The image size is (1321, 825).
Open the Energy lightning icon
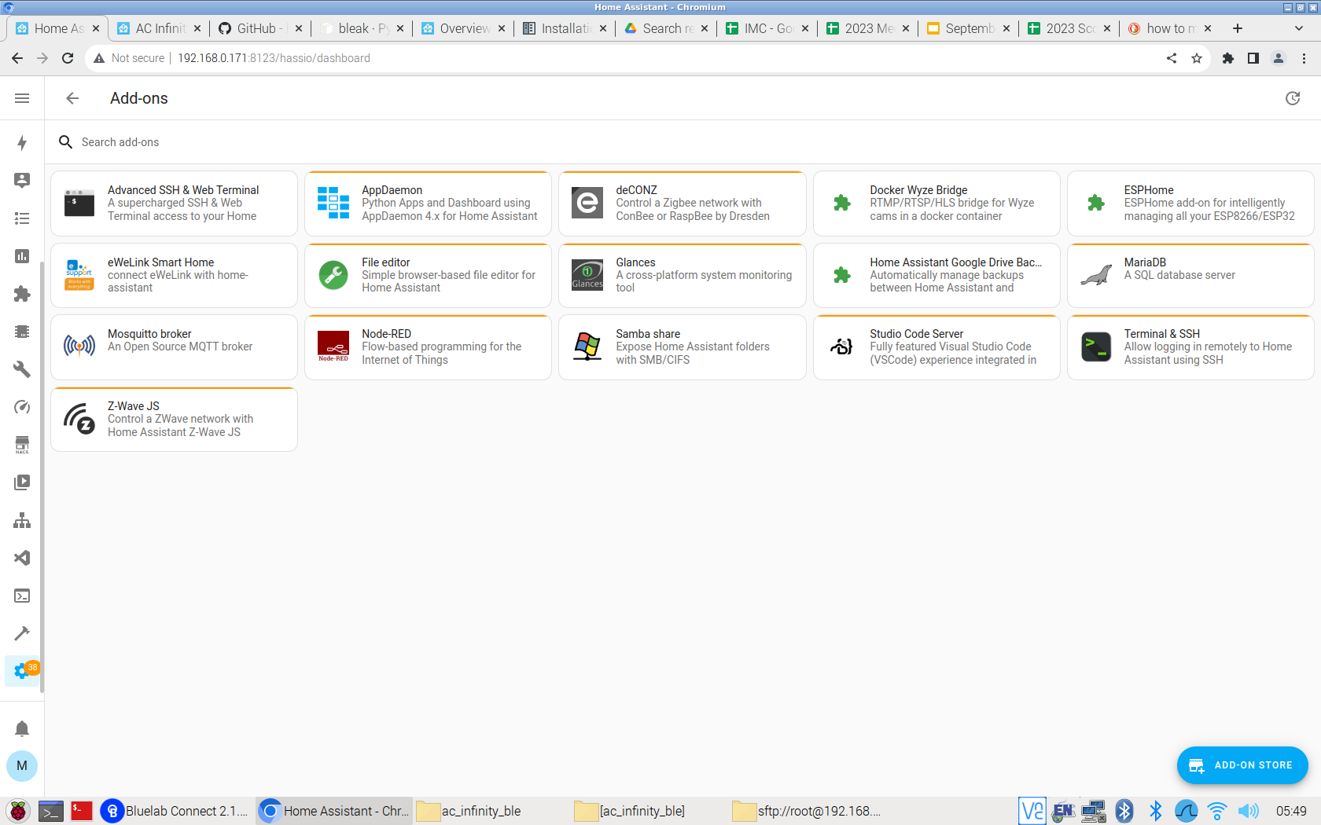(22, 142)
